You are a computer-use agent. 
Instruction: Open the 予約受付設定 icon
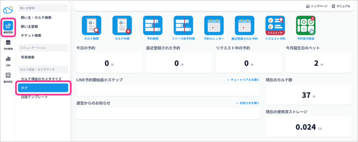[x=306, y=26]
